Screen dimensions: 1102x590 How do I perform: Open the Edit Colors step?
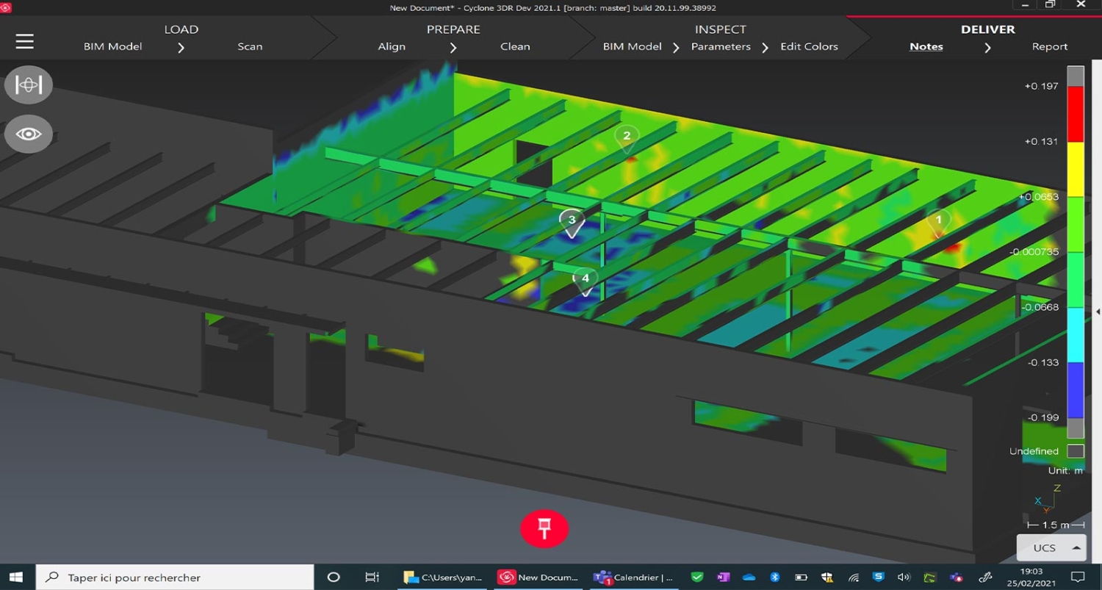808,46
